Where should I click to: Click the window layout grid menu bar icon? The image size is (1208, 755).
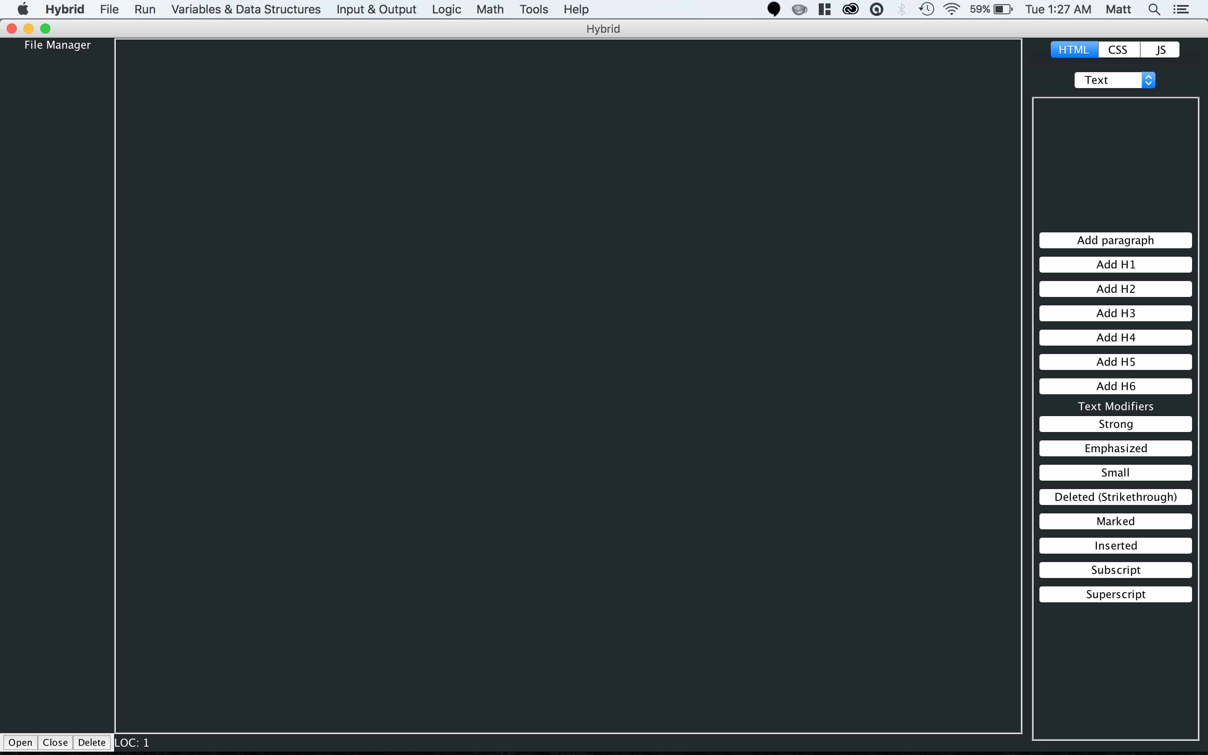[825, 9]
